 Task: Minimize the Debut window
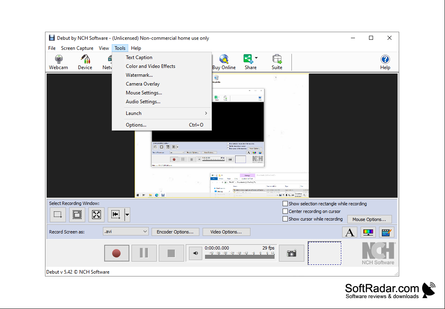tap(353, 38)
